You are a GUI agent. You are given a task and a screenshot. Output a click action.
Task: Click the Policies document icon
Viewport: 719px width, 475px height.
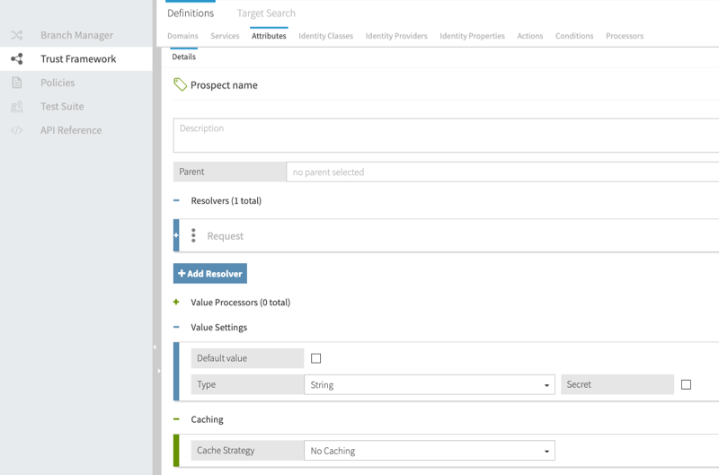[16, 83]
